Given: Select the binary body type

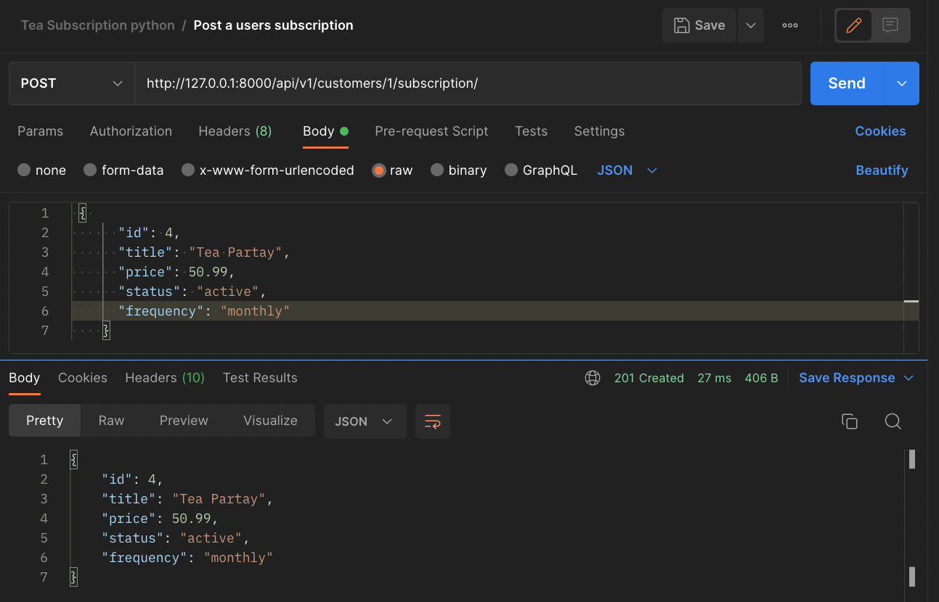Looking at the screenshot, I should (458, 170).
